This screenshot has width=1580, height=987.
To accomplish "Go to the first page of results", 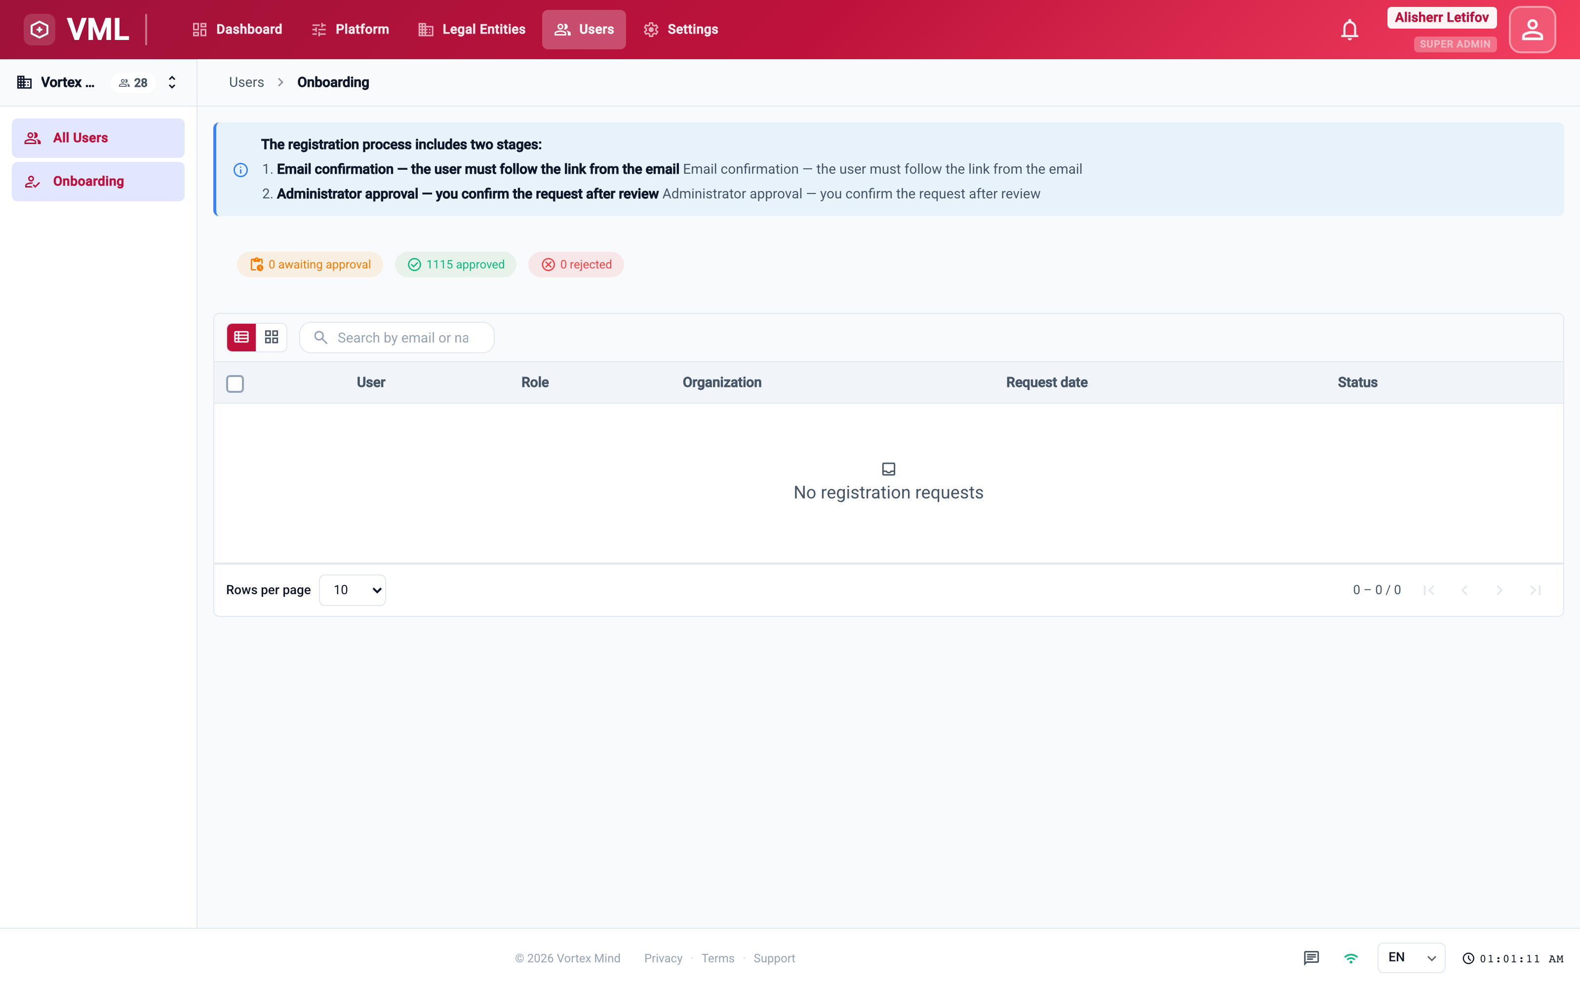I will coord(1429,590).
